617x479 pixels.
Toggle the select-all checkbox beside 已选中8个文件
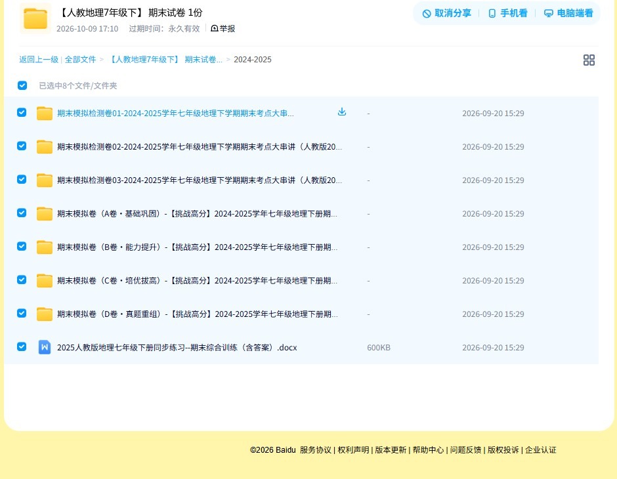[22, 85]
